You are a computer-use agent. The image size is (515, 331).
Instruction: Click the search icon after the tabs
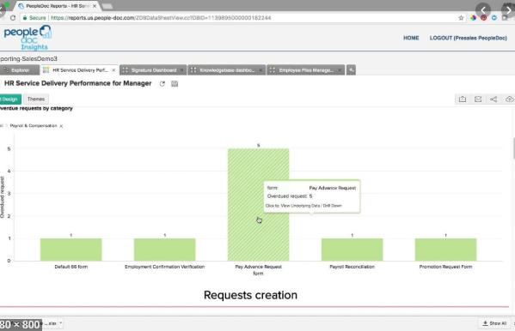click(x=351, y=69)
